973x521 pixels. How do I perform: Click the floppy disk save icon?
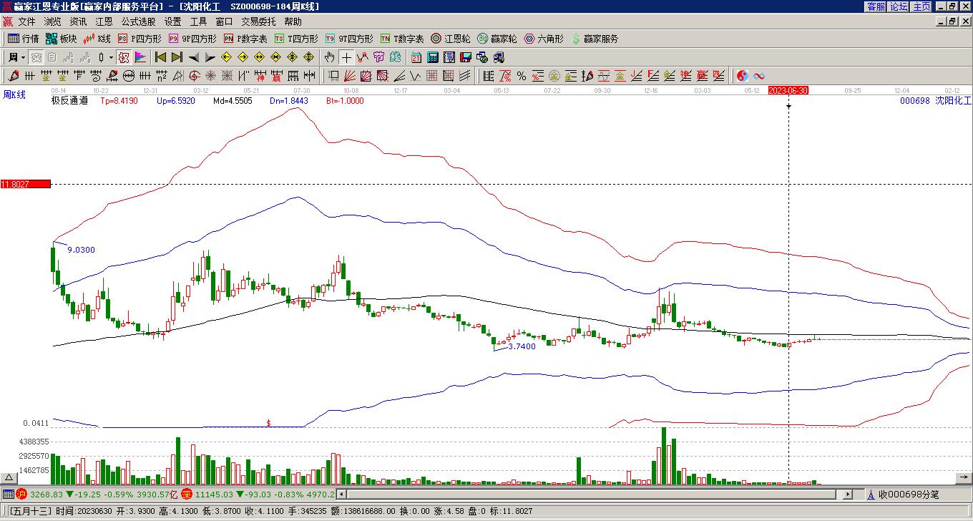tap(466, 57)
